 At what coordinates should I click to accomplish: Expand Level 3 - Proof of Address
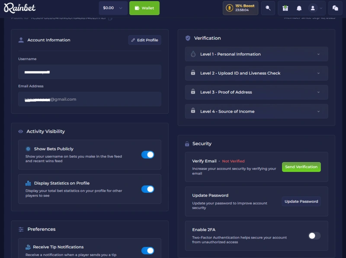(256, 92)
